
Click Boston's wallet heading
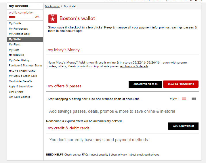[x=77, y=18]
